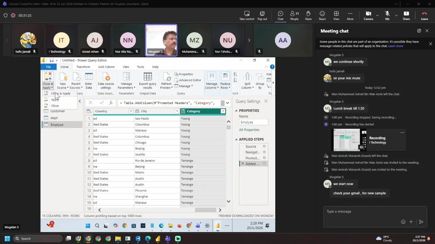Image resolution: width=435 pixels, height=244 pixels.
Task: Open the Help ribbon tab
Action: pyautogui.click(x=155, y=67)
